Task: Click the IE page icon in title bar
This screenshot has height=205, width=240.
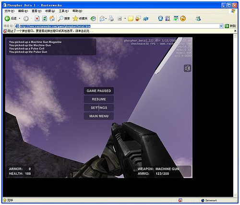Action: click(5, 5)
